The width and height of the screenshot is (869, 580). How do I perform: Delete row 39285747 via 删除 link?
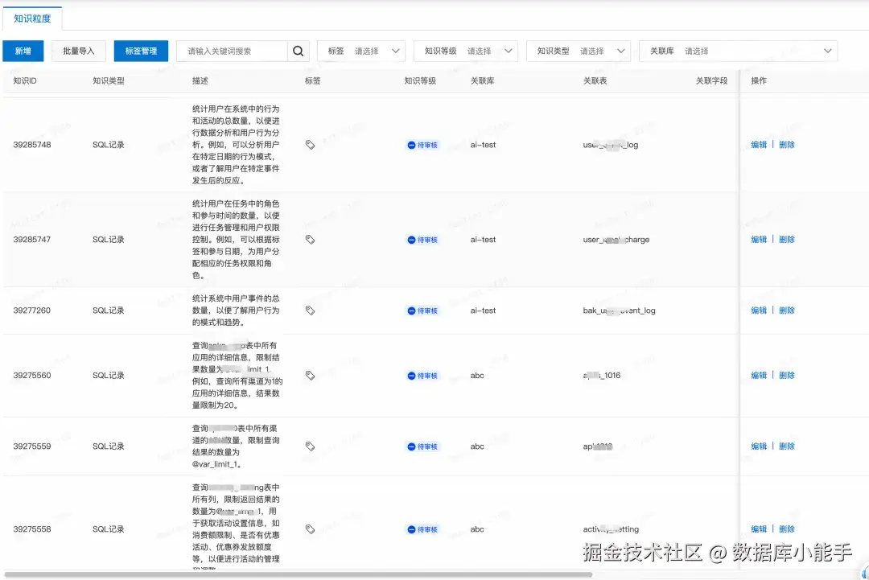click(x=787, y=239)
